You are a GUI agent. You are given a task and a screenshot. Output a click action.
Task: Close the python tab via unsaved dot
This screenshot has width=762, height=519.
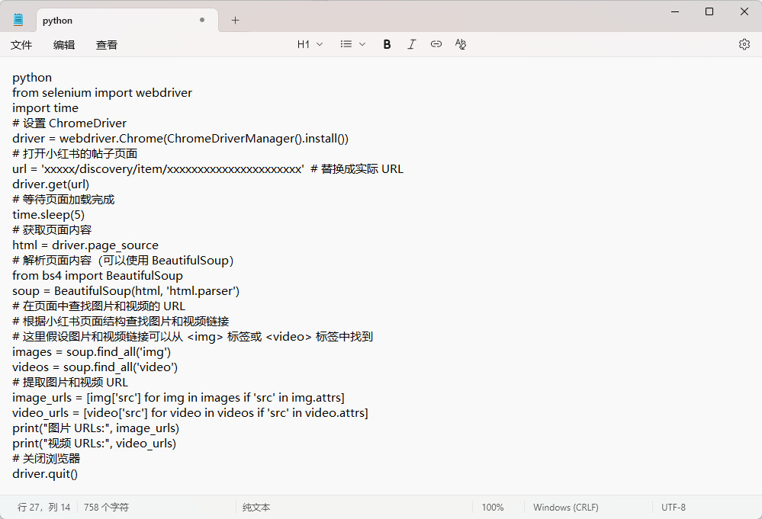pyautogui.click(x=202, y=20)
